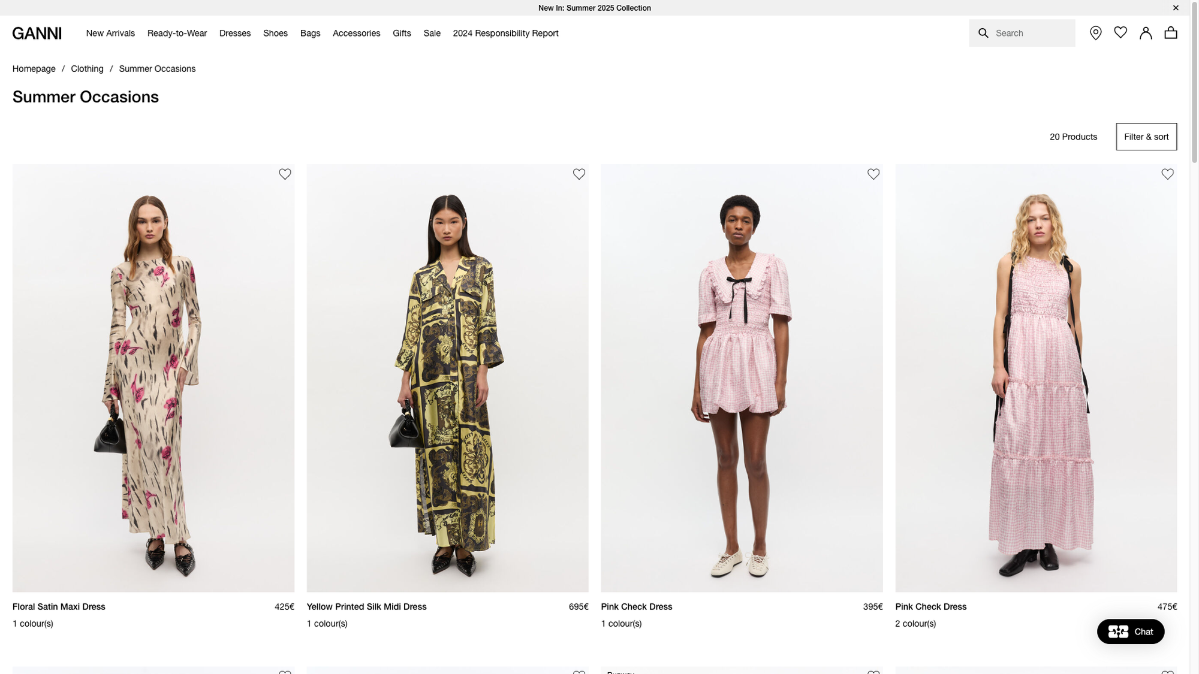Open the store locator pin icon
The image size is (1199, 674).
coord(1095,33)
